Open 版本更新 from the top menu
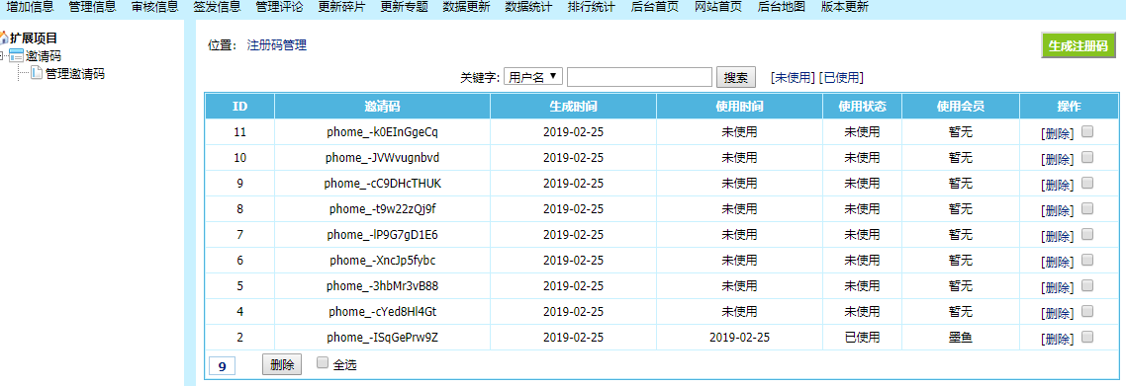The height and width of the screenshot is (386, 1126). tap(845, 7)
